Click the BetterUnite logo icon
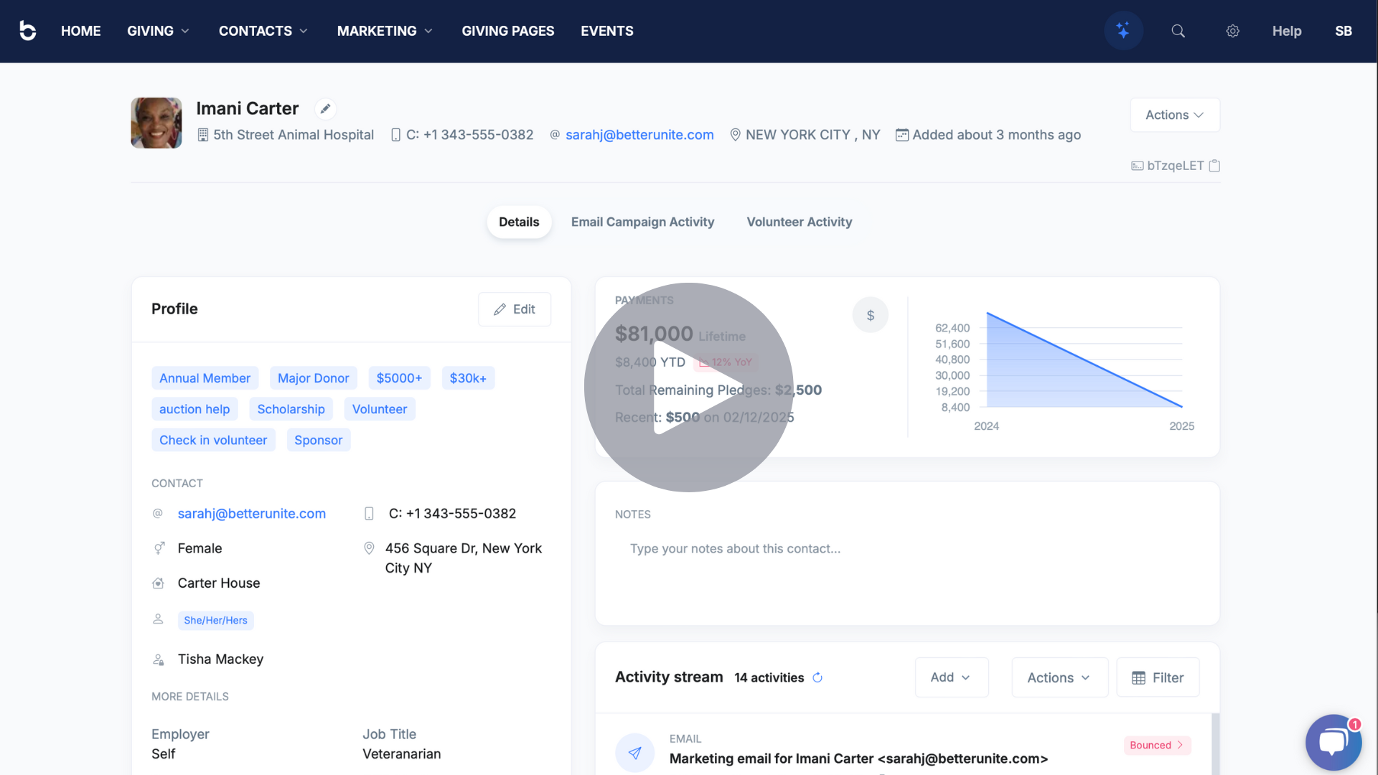Viewport: 1378px width, 775px height. 27,31
